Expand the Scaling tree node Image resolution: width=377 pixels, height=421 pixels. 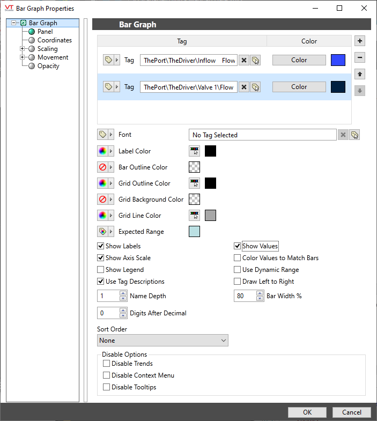point(23,49)
